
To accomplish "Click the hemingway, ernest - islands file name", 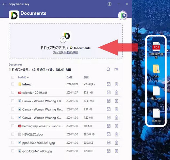I will [x=43, y=126].
